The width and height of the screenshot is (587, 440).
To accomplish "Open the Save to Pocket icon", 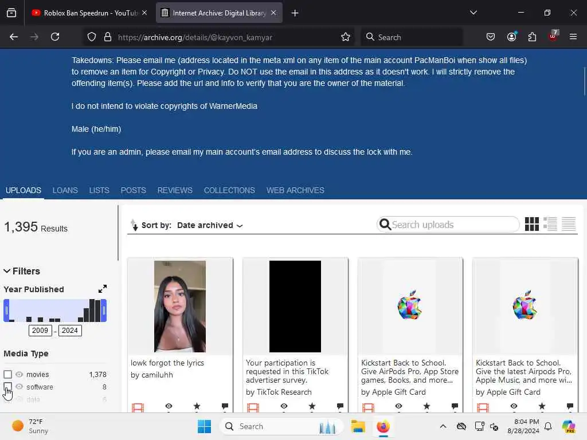I will tap(491, 37).
